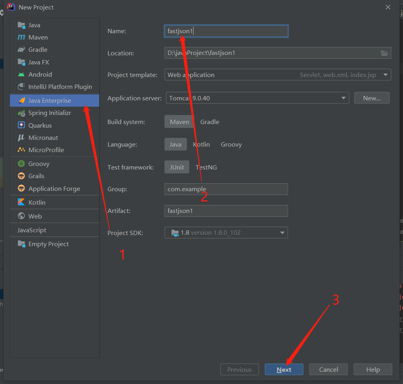This screenshot has width=403, height=384.
Task: Focus the Name input field
Action: pos(226,31)
